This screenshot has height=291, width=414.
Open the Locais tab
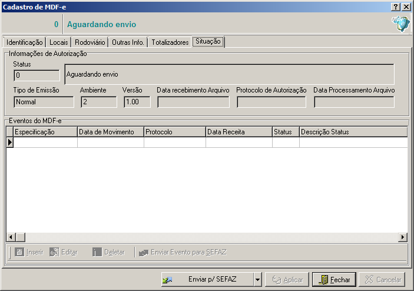(59, 42)
